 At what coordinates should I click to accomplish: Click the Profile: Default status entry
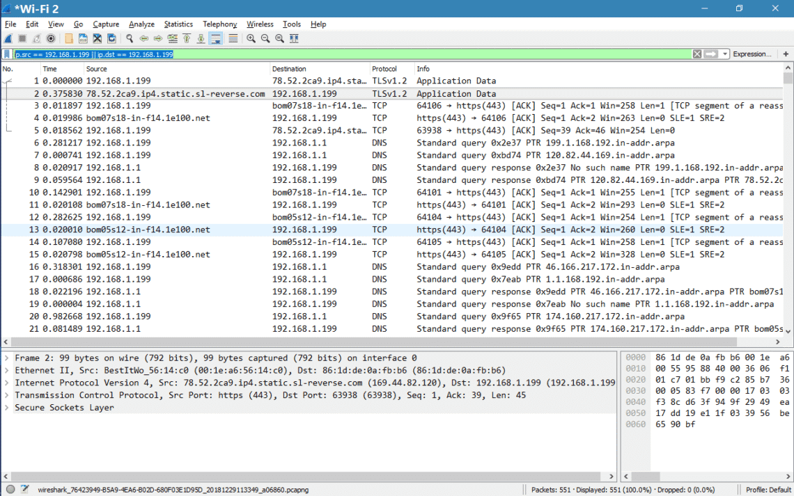[768, 490]
